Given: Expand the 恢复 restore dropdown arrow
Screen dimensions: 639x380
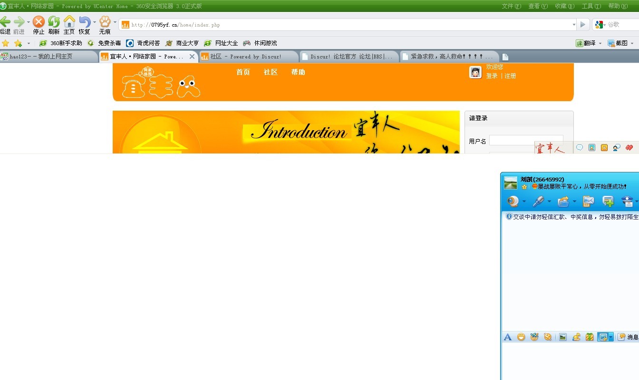Looking at the screenshot, I should click(94, 22).
